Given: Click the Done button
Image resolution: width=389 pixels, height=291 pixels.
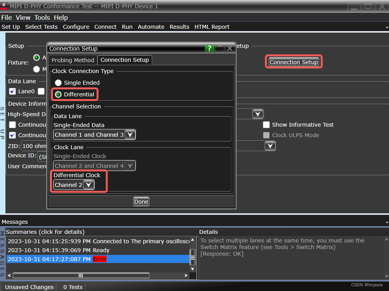Looking at the screenshot, I should pyautogui.click(x=141, y=201).
